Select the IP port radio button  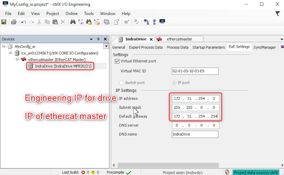(174, 83)
